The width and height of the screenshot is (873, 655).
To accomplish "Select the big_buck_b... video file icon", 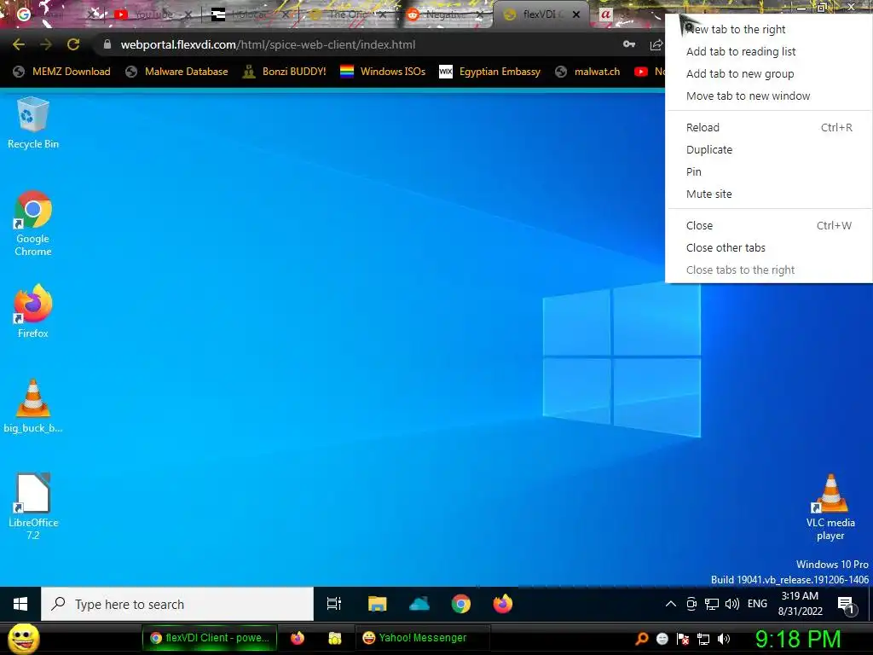I will [33, 406].
